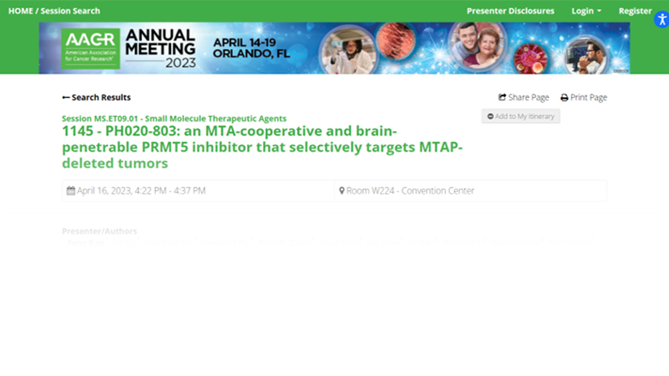The image size is (669, 376).
Task: Open the Session MS.ET09.01 link
Action: click(x=174, y=118)
